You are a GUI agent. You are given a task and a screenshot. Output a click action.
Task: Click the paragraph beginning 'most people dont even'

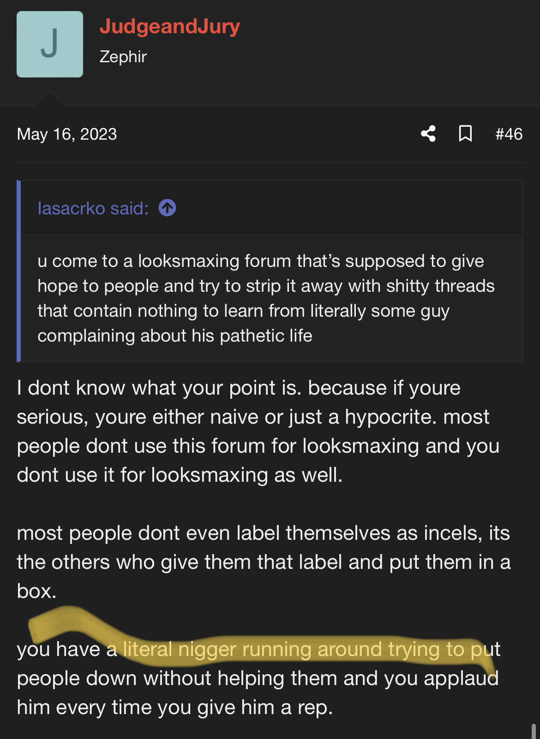264,562
